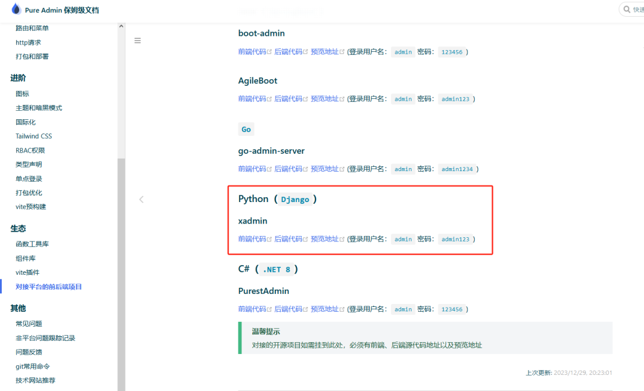Screen dimensions: 644x391
Task: Select 图标 in the sidebar
Action: (x=22, y=94)
